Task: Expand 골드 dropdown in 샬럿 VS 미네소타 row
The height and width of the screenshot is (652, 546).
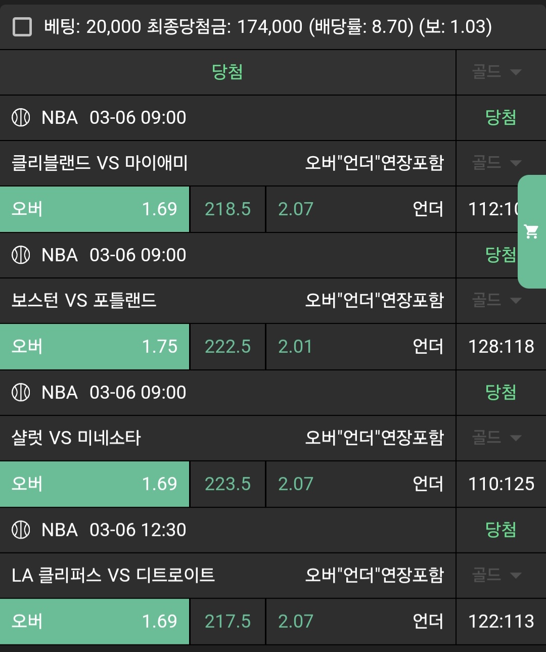Action: tap(496, 438)
